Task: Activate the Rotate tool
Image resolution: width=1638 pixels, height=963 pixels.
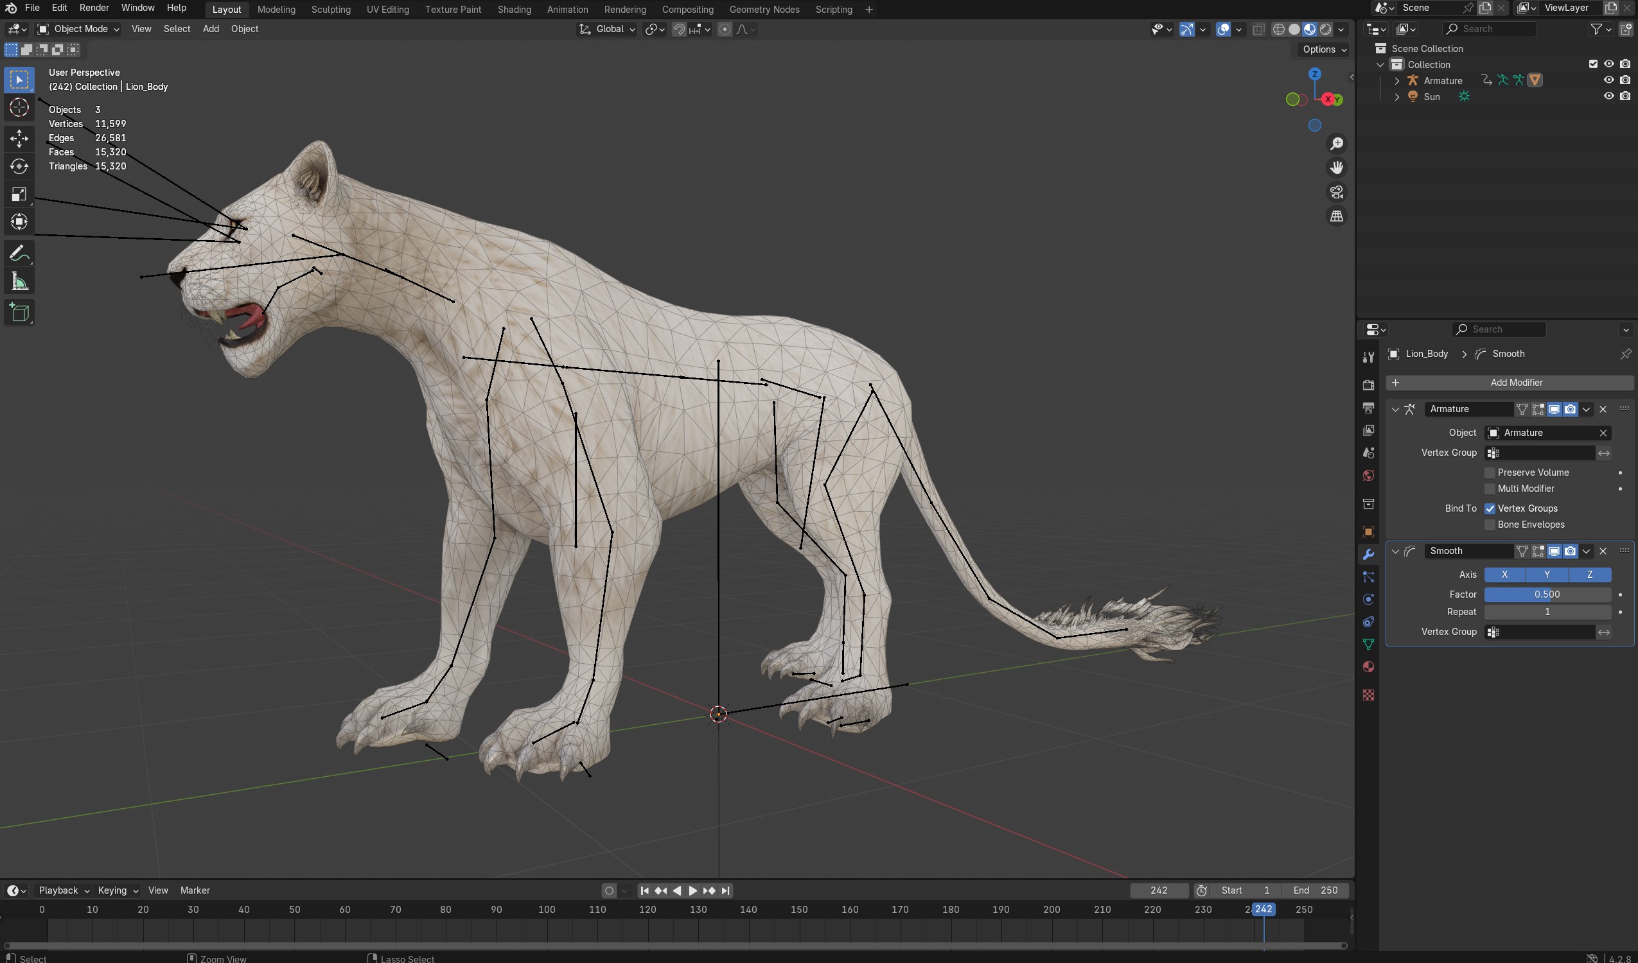Action: pyautogui.click(x=19, y=166)
